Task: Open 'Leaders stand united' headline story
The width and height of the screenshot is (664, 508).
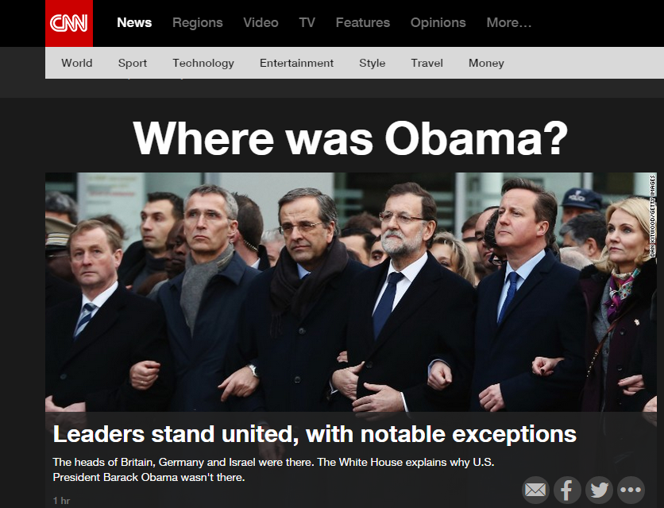Action: pos(315,434)
